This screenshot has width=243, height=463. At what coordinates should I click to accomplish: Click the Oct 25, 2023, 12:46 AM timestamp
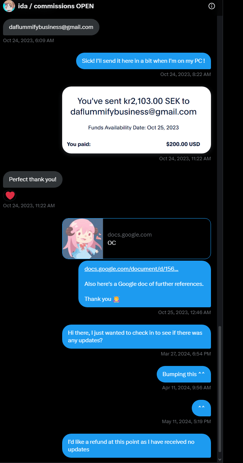point(185,313)
